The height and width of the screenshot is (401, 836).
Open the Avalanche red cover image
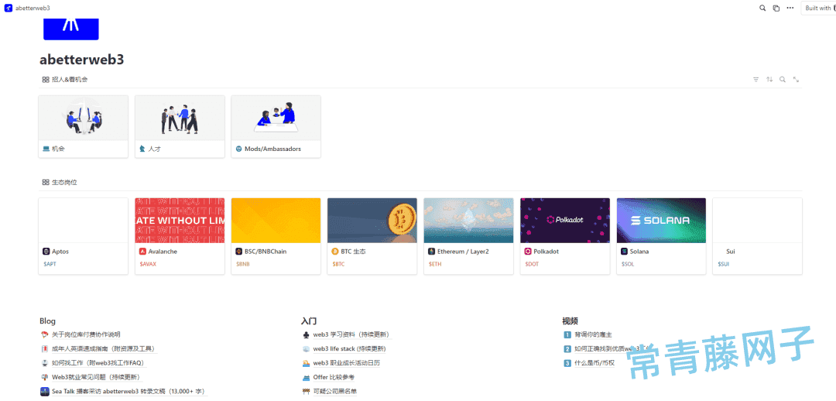tap(180, 220)
